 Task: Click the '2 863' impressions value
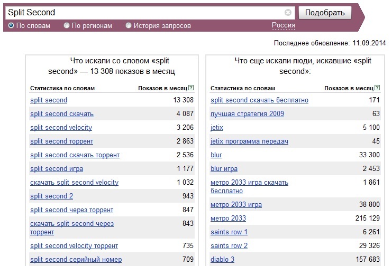[185, 141]
